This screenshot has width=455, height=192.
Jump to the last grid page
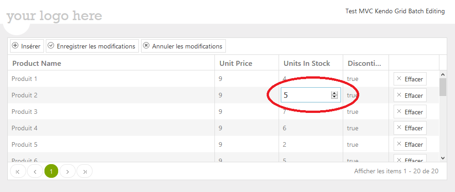[x=84, y=171]
